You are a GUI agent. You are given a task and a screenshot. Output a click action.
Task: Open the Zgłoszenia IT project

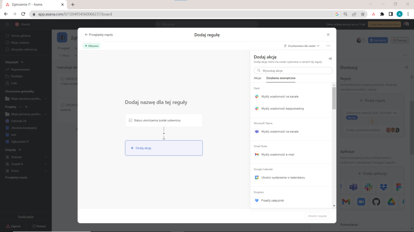click(20, 141)
